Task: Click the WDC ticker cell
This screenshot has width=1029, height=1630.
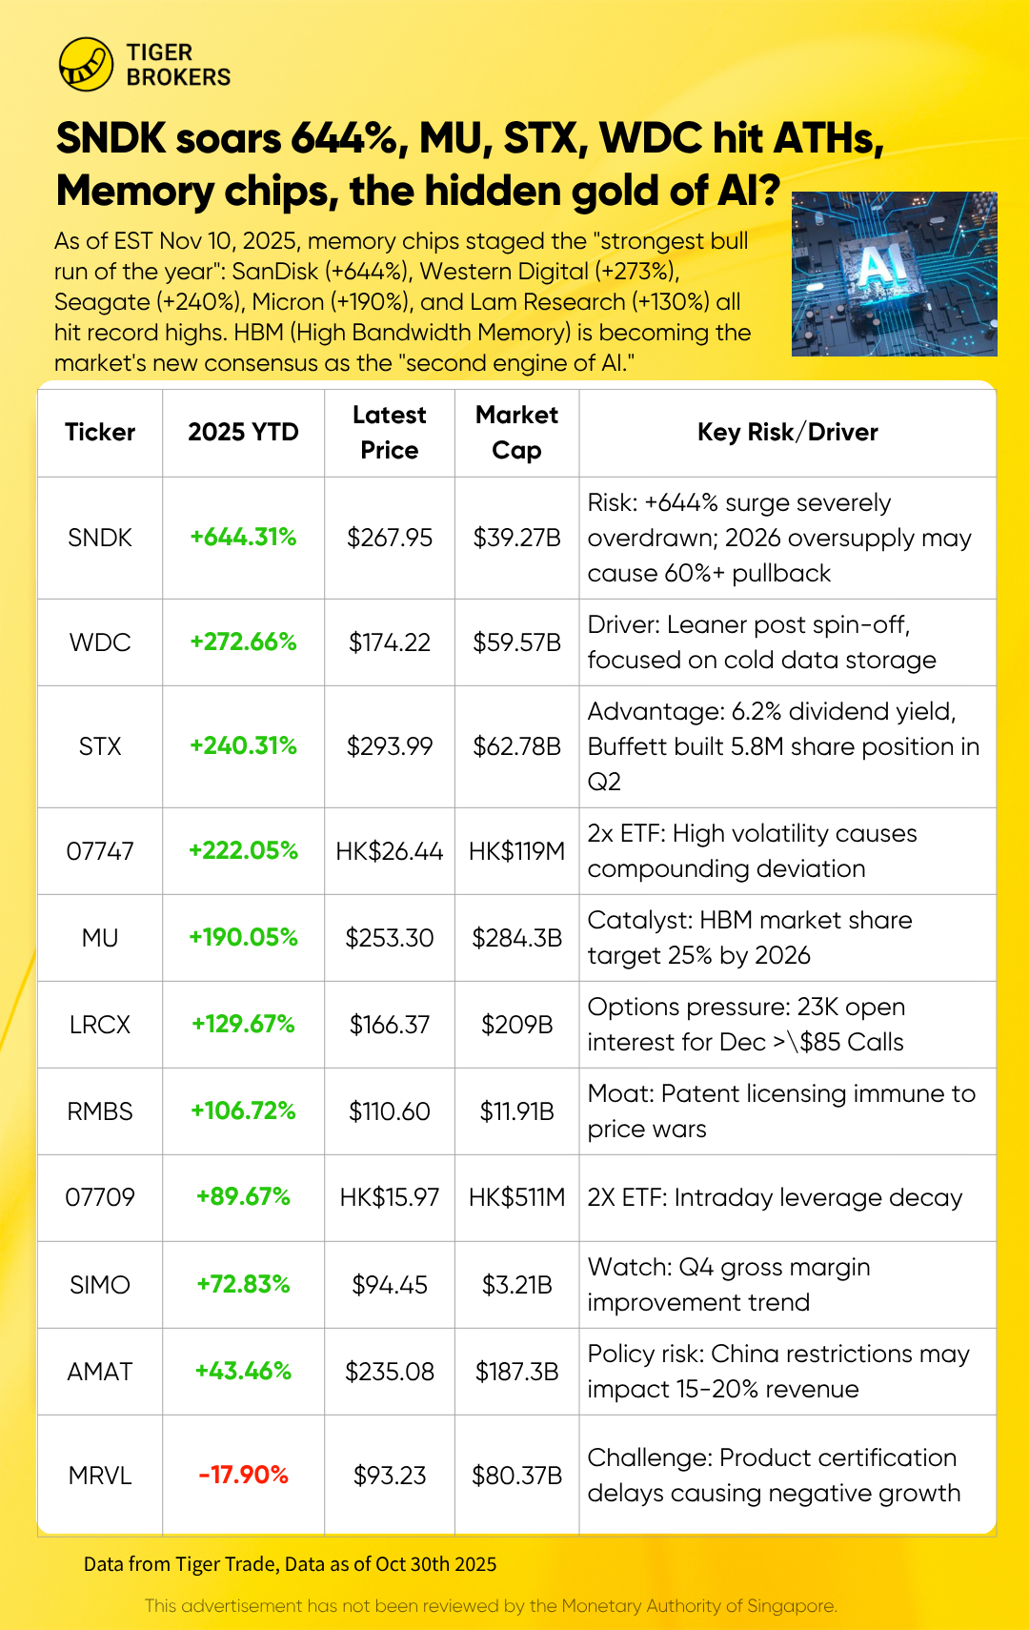Action: click(x=100, y=642)
